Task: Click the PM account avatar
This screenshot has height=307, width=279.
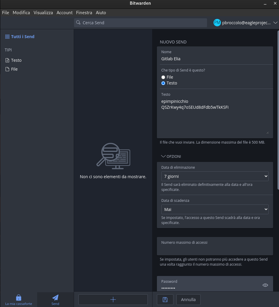Action: click(x=217, y=23)
